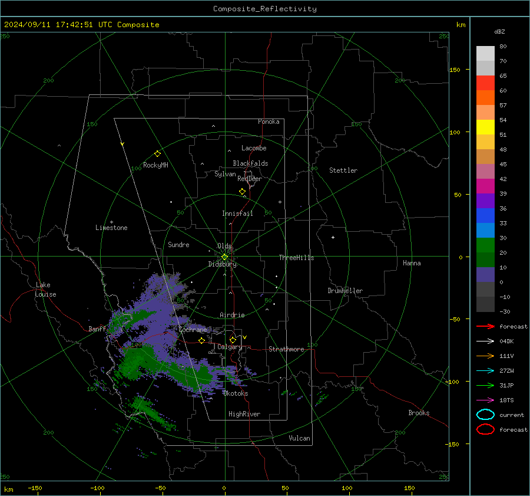Screen dimensions: 530x496
Task: Click the Lacombe city label
Action: pyautogui.click(x=254, y=148)
